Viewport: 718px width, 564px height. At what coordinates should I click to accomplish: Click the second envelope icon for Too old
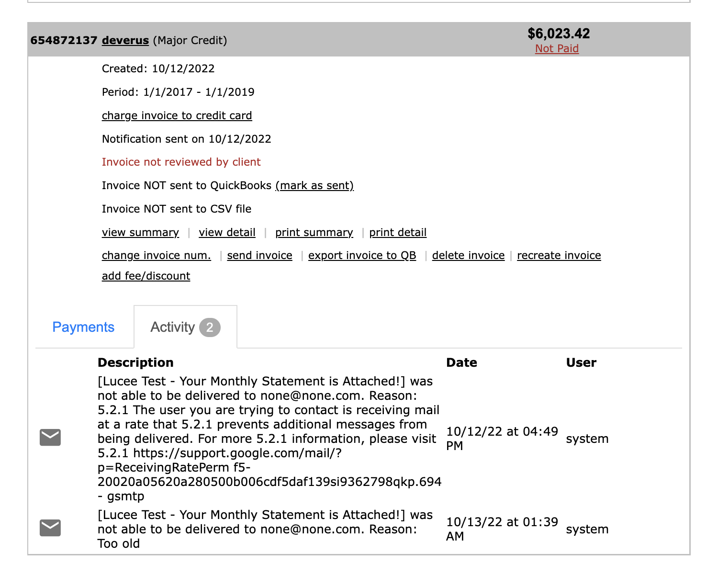50,528
